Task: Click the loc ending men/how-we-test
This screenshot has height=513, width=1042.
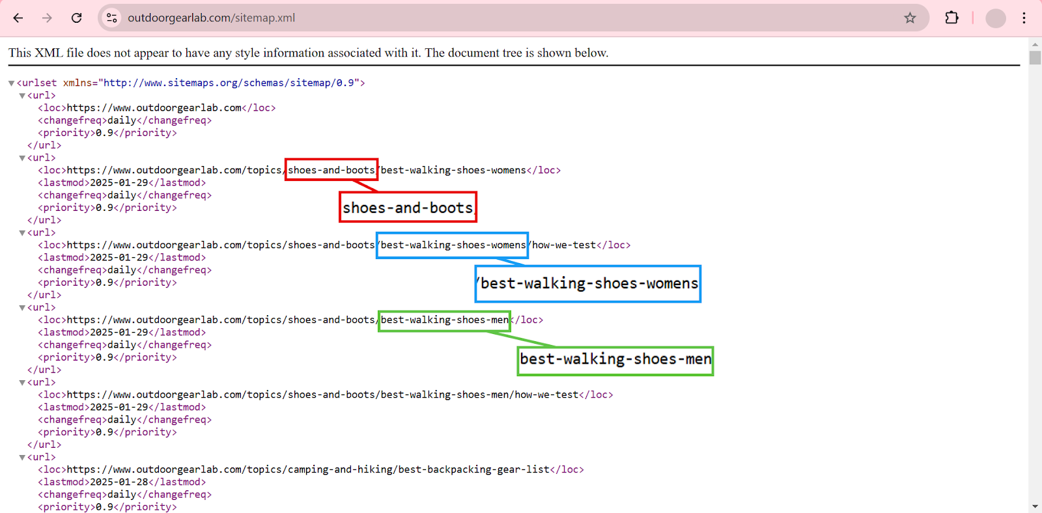Action: [325, 395]
